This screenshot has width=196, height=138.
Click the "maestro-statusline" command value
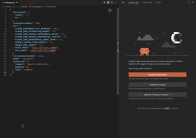pos(37,64)
